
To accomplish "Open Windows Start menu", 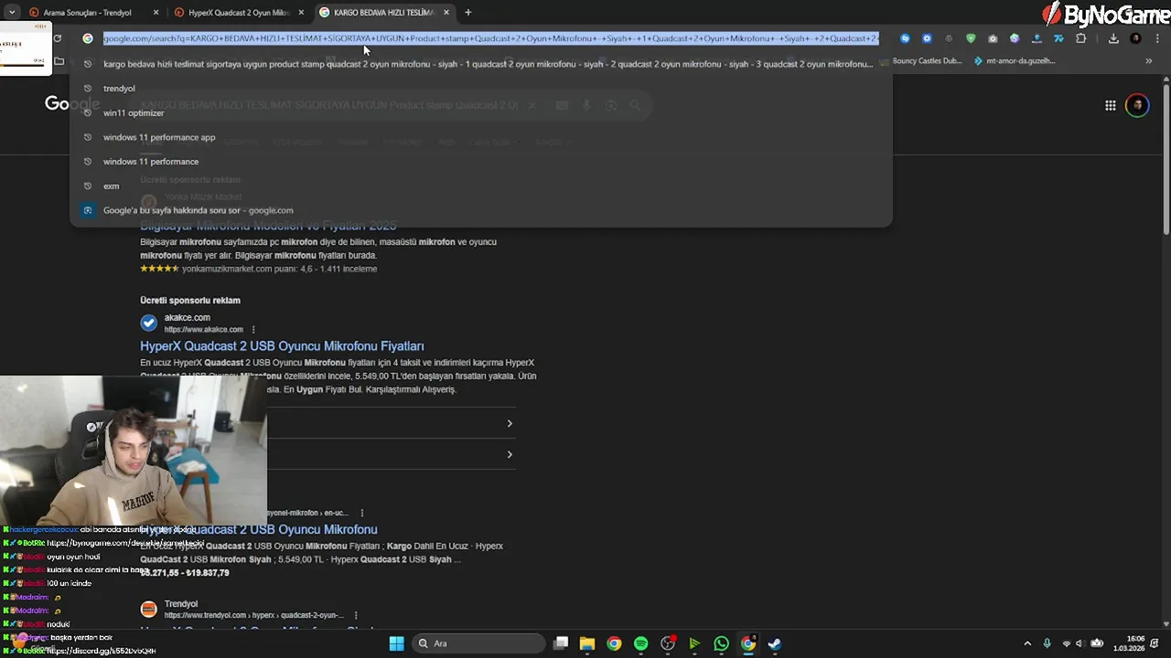I will pyautogui.click(x=396, y=643).
